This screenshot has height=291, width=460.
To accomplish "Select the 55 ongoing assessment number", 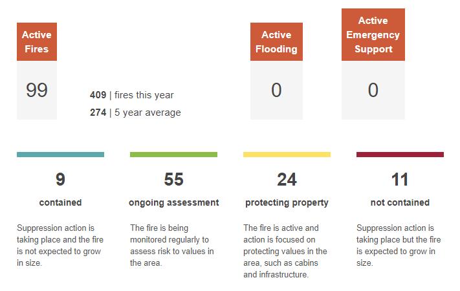I will click(x=173, y=179).
